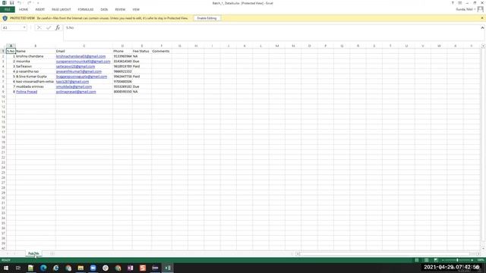The height and width of the screenshot is (273, 486).
Task: Select the Comments header cell
Action: (161, 51)
